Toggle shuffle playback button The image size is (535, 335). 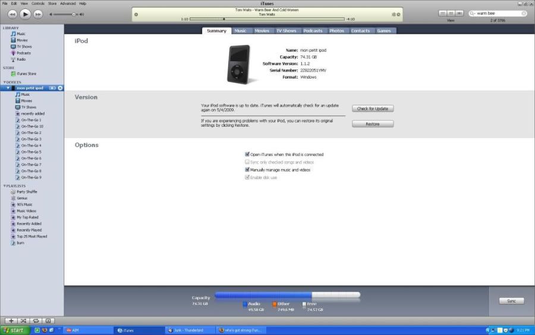click(x=23, y=321)
